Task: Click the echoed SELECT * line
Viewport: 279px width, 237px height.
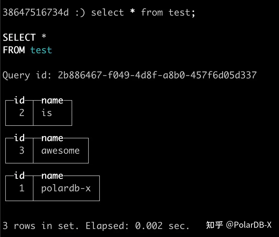Action: [24, 38]
